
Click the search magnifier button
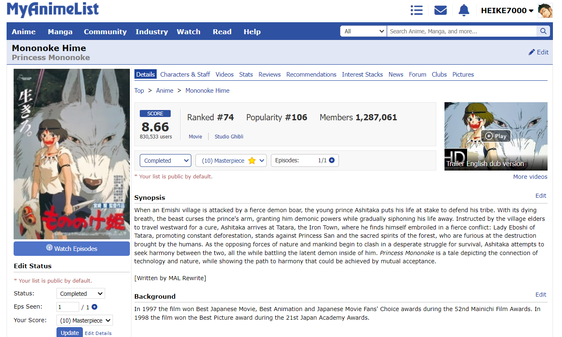point(543,31)
